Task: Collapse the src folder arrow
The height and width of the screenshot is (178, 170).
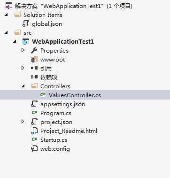Action: click(7, 33)
